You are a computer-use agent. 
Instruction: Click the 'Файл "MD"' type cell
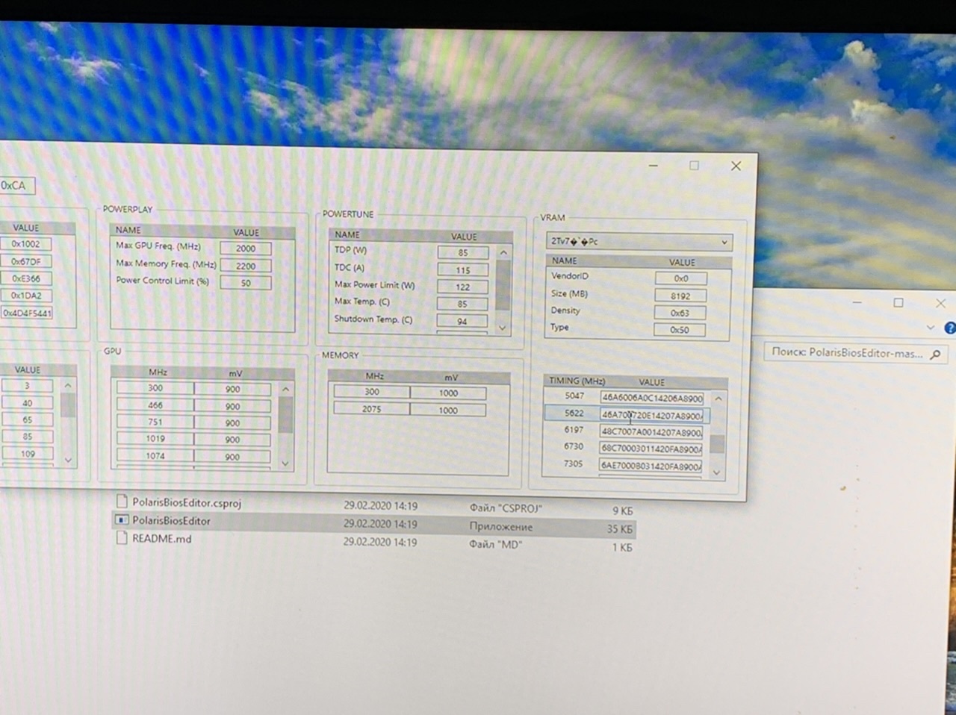coord(495,545)
